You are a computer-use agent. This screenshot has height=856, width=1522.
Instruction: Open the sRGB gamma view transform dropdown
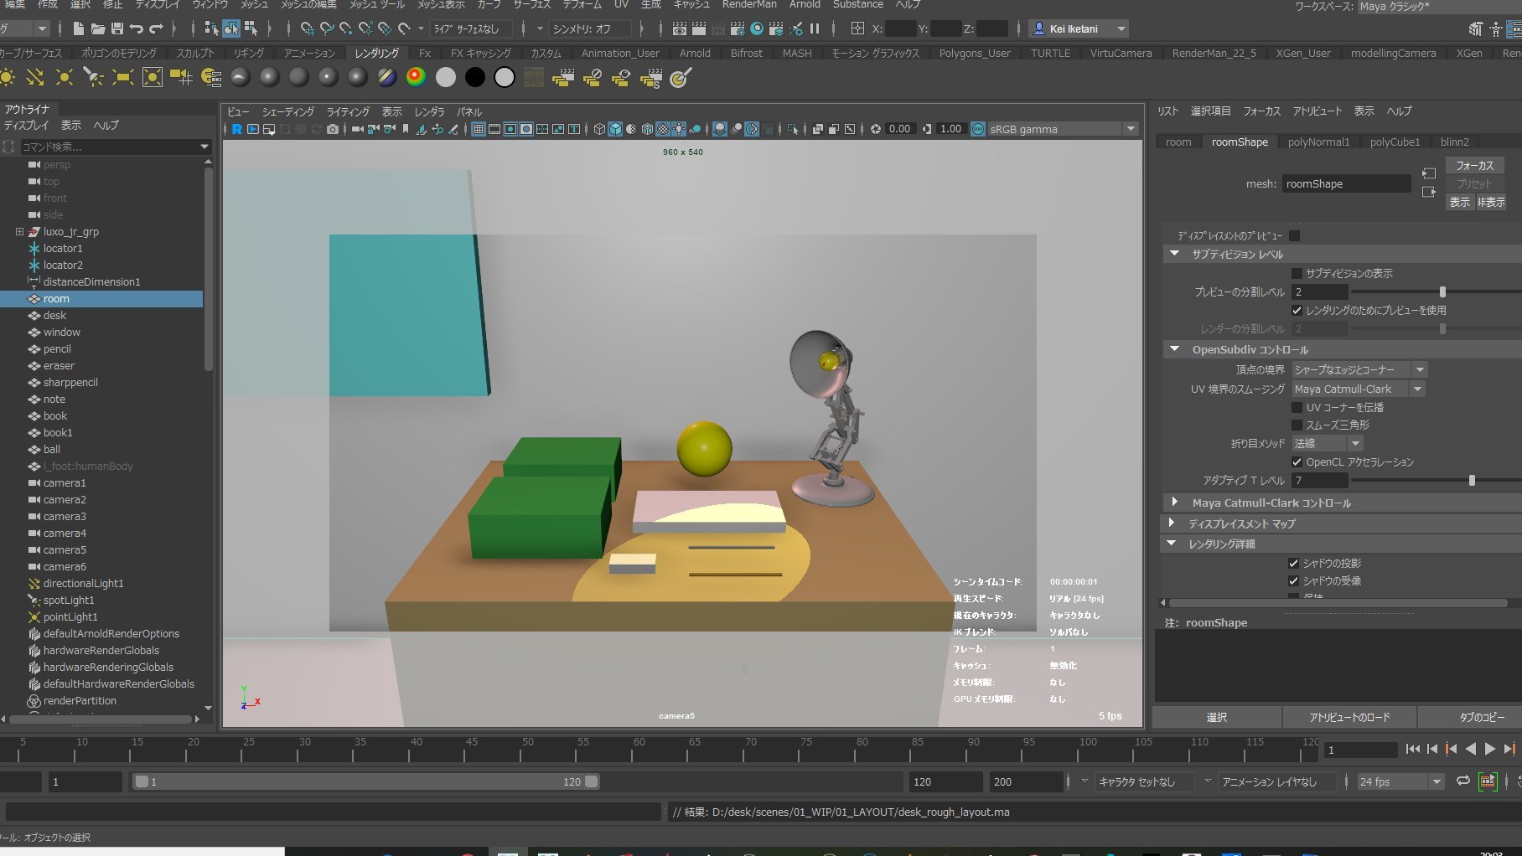[1131, 129]
